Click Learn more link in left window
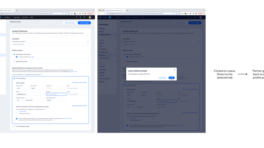The width and height of the screenshot is (264, 148). (x=74, y=71)
